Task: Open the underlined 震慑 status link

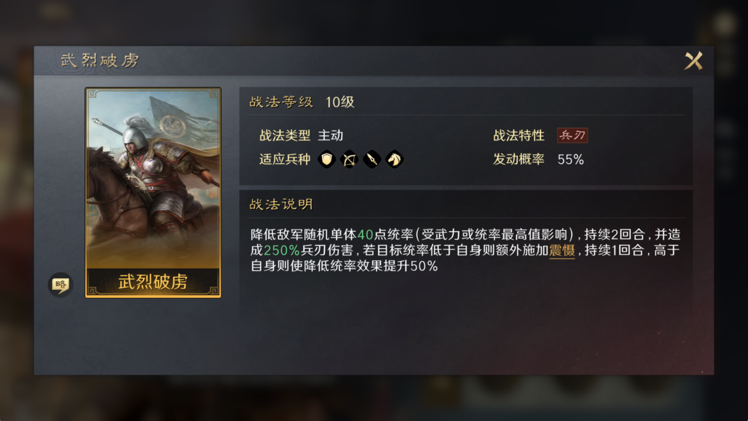Action: tap(562, 250)
